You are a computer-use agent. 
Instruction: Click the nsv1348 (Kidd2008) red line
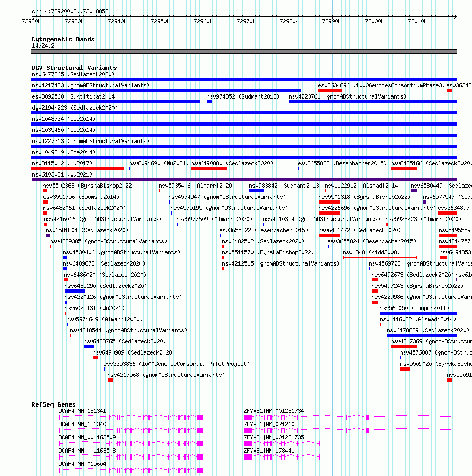tap(380, 258)
